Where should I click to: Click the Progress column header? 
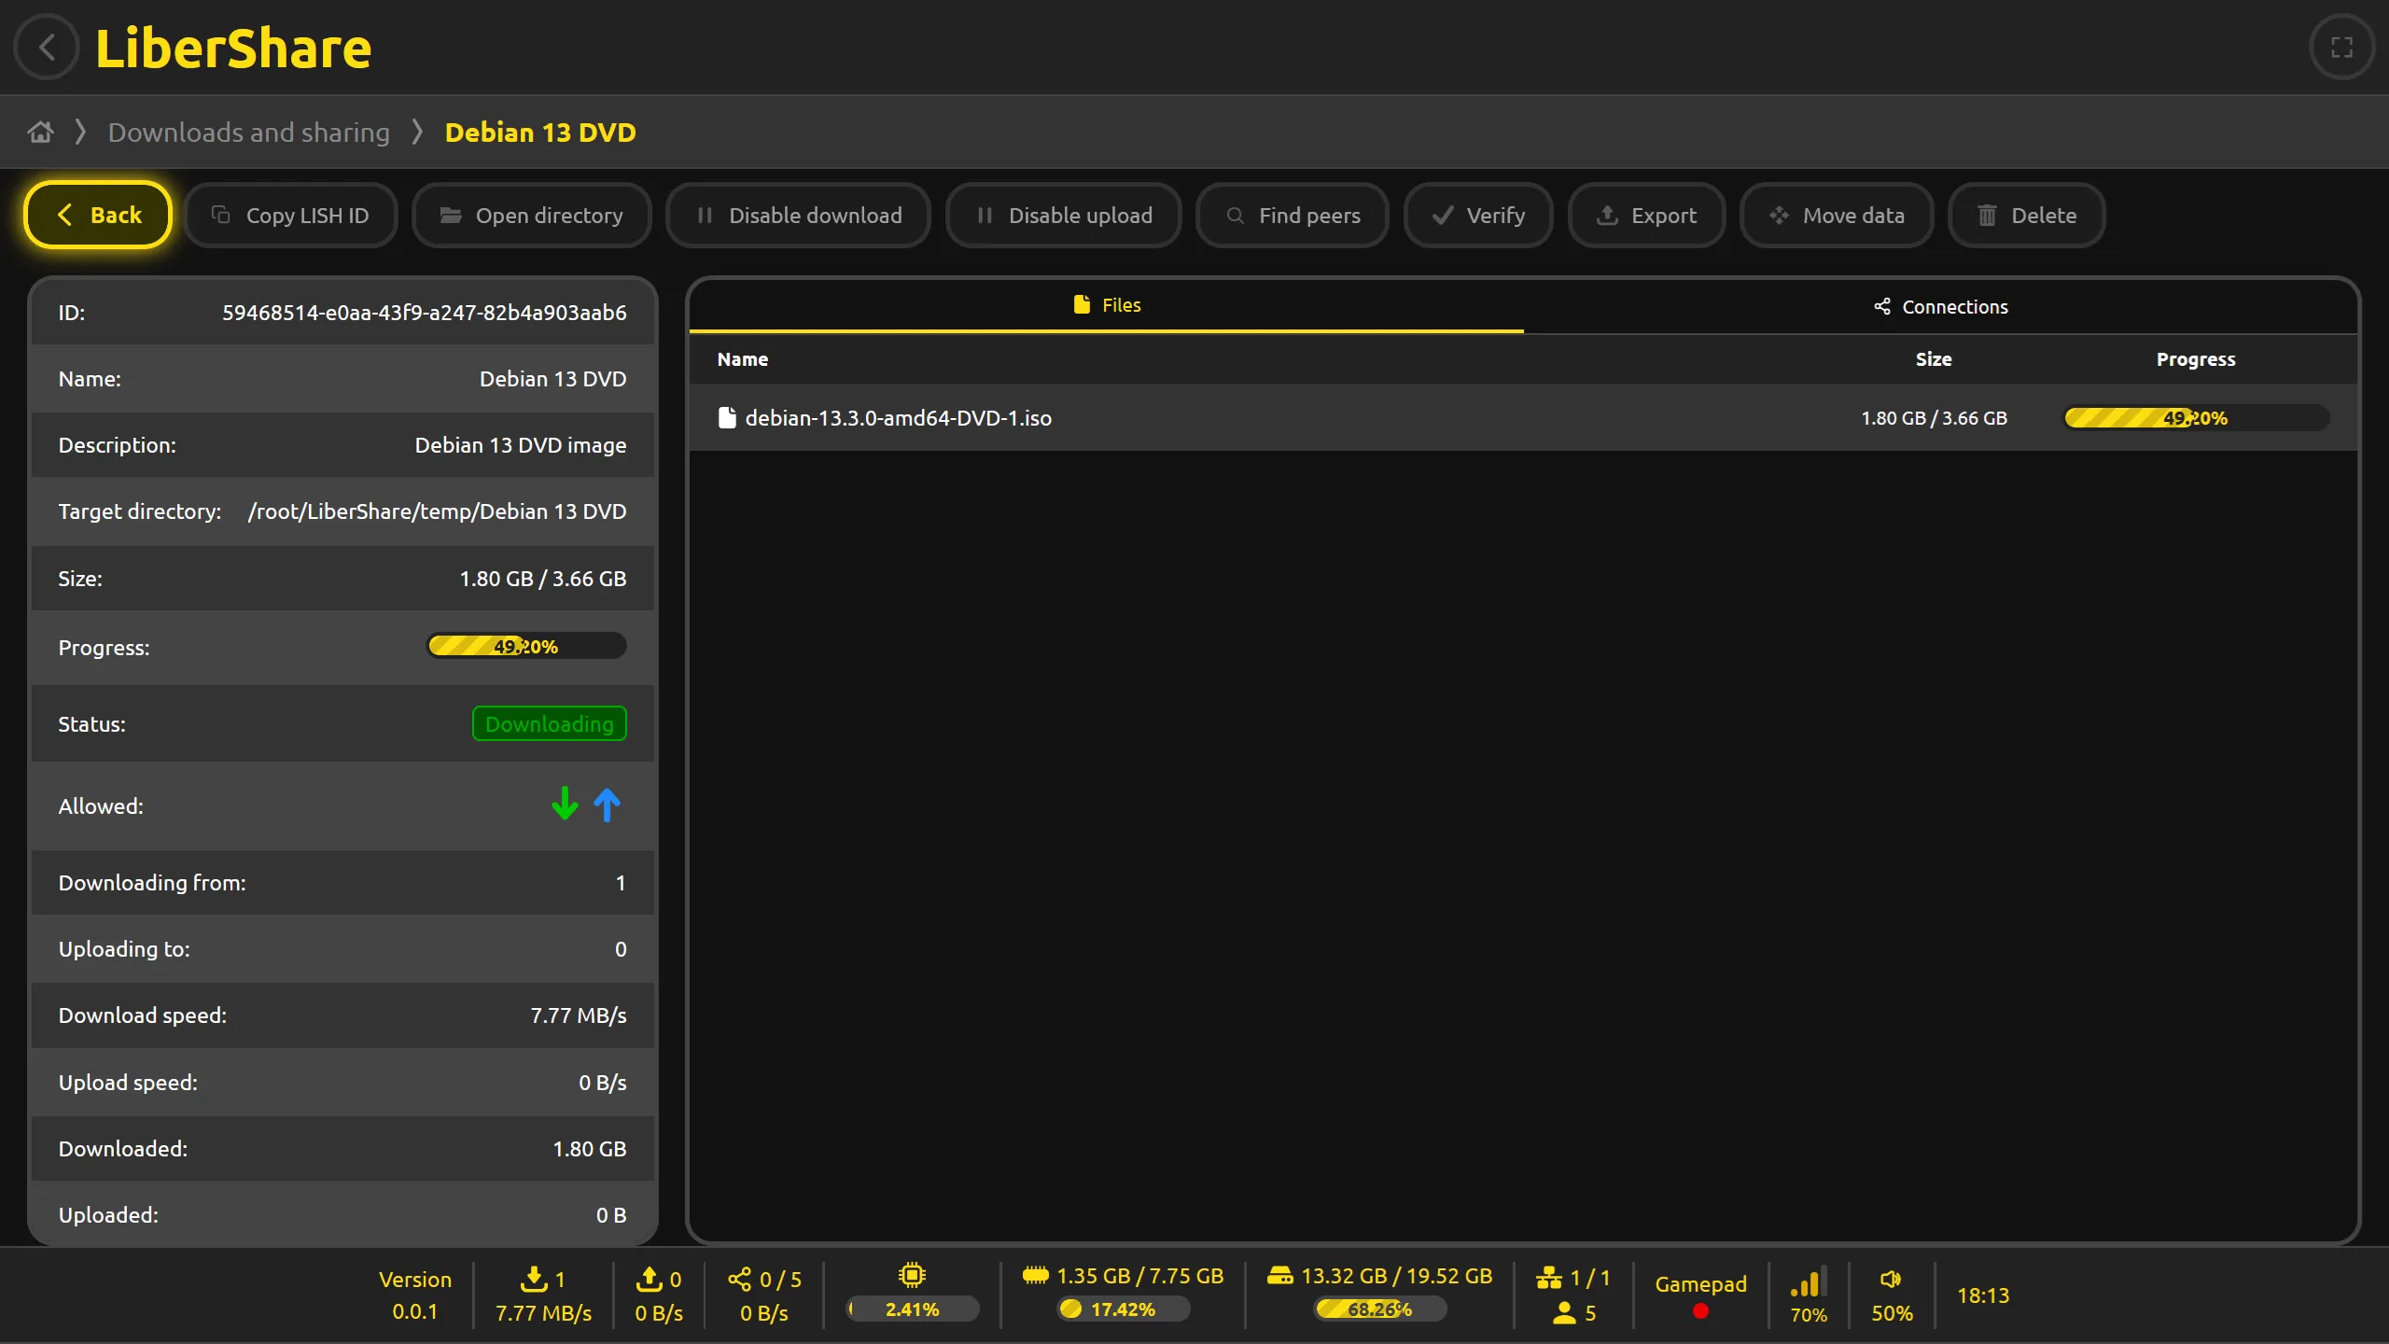point(2196,358)
